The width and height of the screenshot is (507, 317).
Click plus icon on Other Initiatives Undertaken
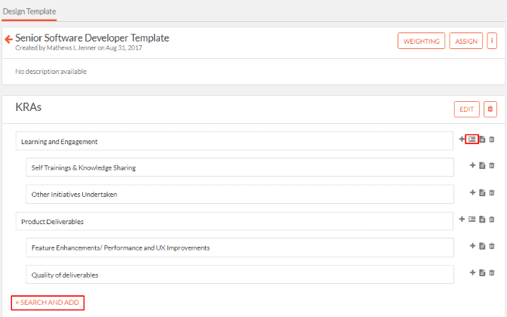[x=472, y=192]
